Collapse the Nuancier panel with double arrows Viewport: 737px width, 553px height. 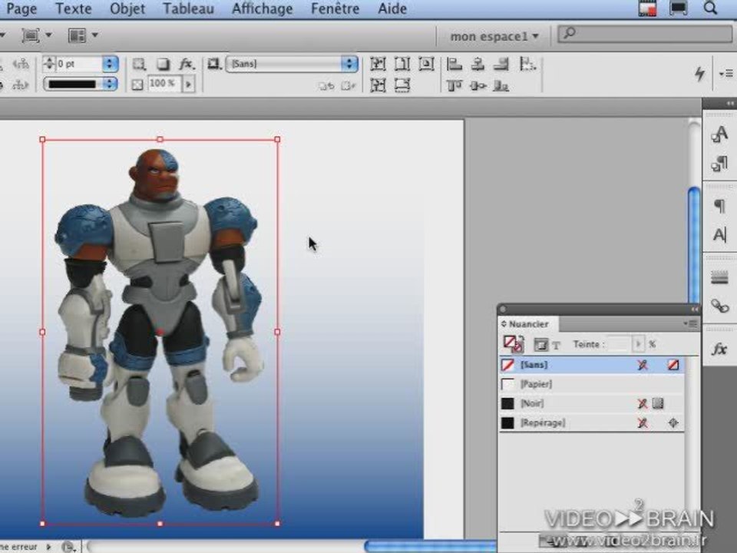[x=694, y=309]
